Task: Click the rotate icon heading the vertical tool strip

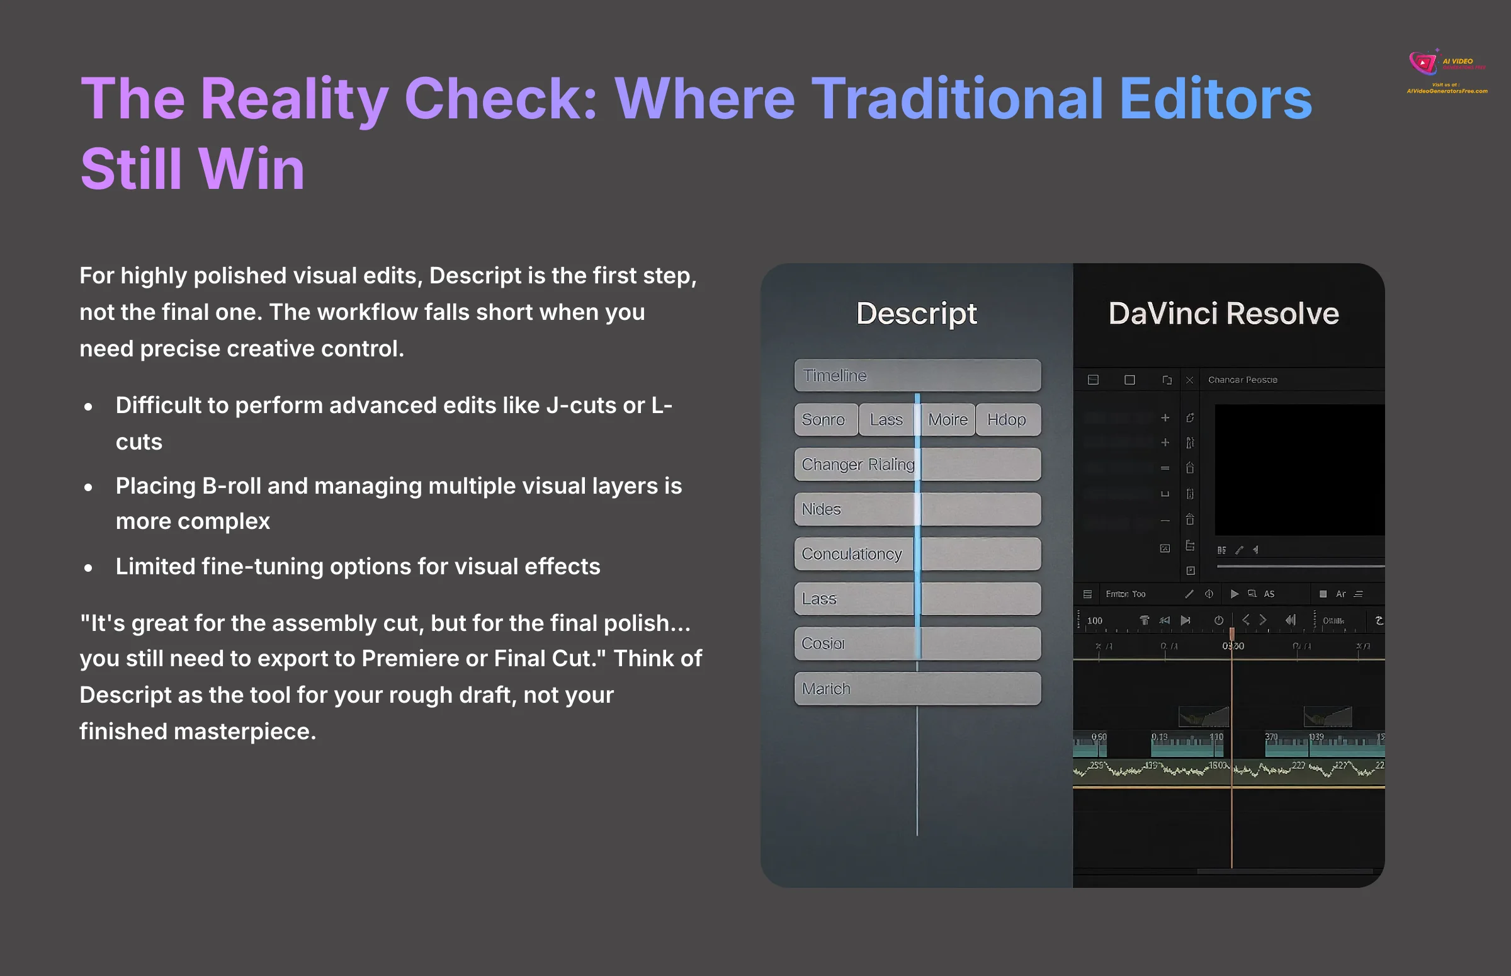Action: (x=1190, y=417)
